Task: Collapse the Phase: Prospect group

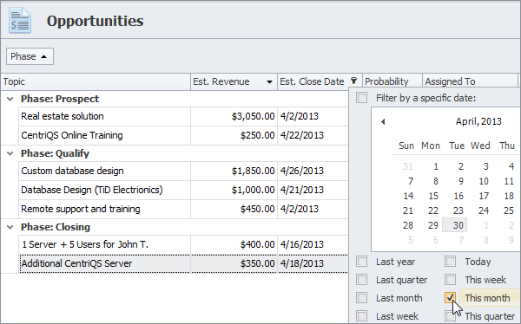Action: 10,99
